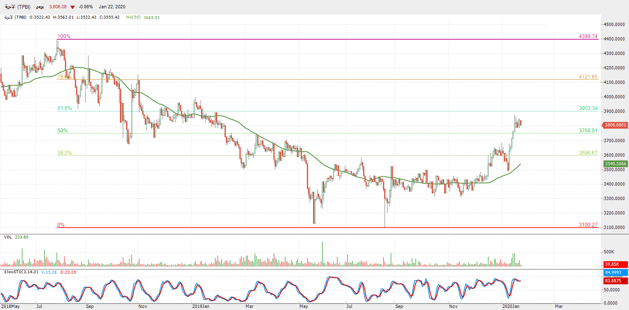Click the Fibonacci value 3100.27
The width and height of the screenshot is (629, 310).
click(x=588, y=225)
